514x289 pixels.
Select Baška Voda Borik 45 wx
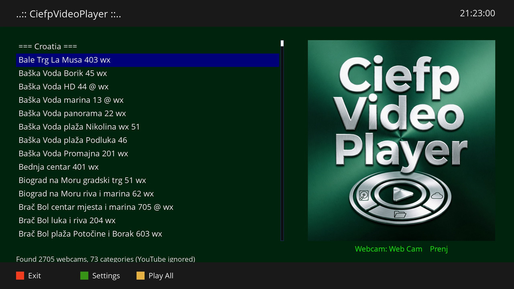(x=148, y=73)
